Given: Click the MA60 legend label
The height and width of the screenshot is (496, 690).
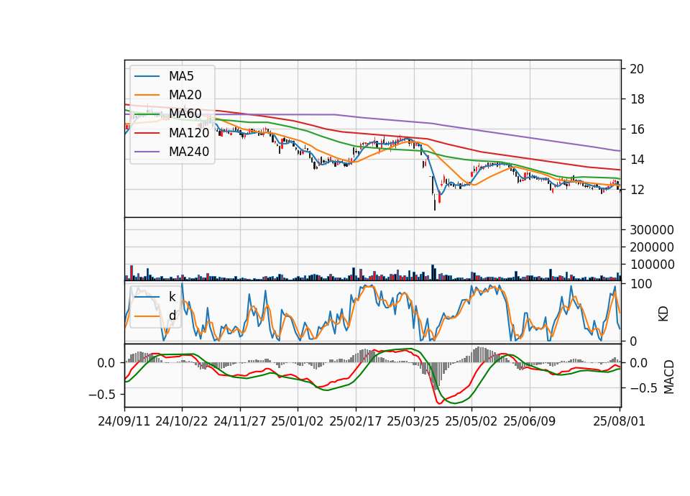Looking at the screenshot, I should click(x=185, y=114).
